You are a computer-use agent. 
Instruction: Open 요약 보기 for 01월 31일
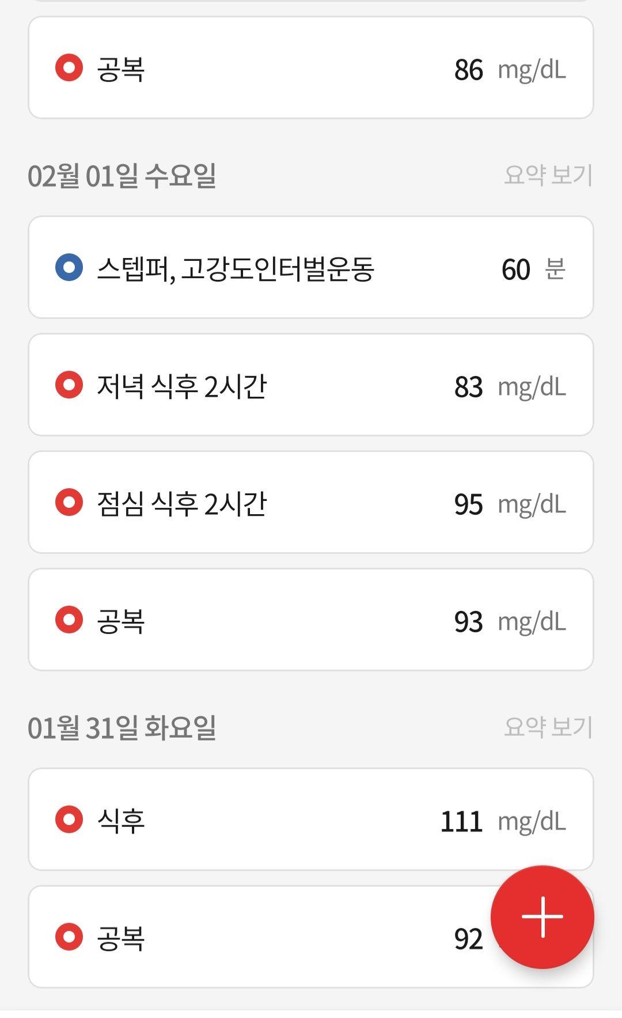tap(548, 727)
